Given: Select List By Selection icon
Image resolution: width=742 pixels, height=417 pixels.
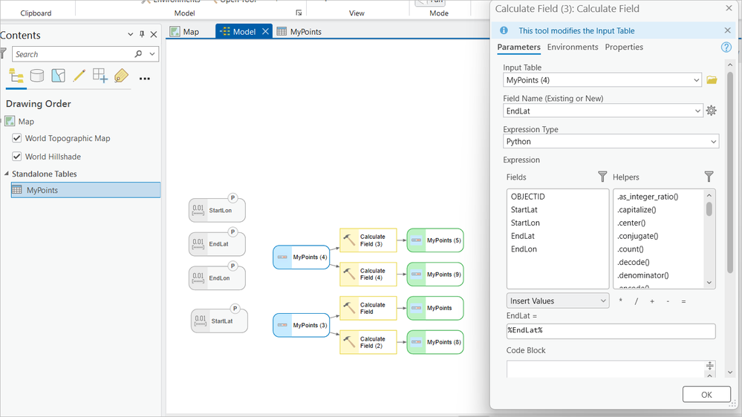Looking at the screenshot, I should coord(58,76).
